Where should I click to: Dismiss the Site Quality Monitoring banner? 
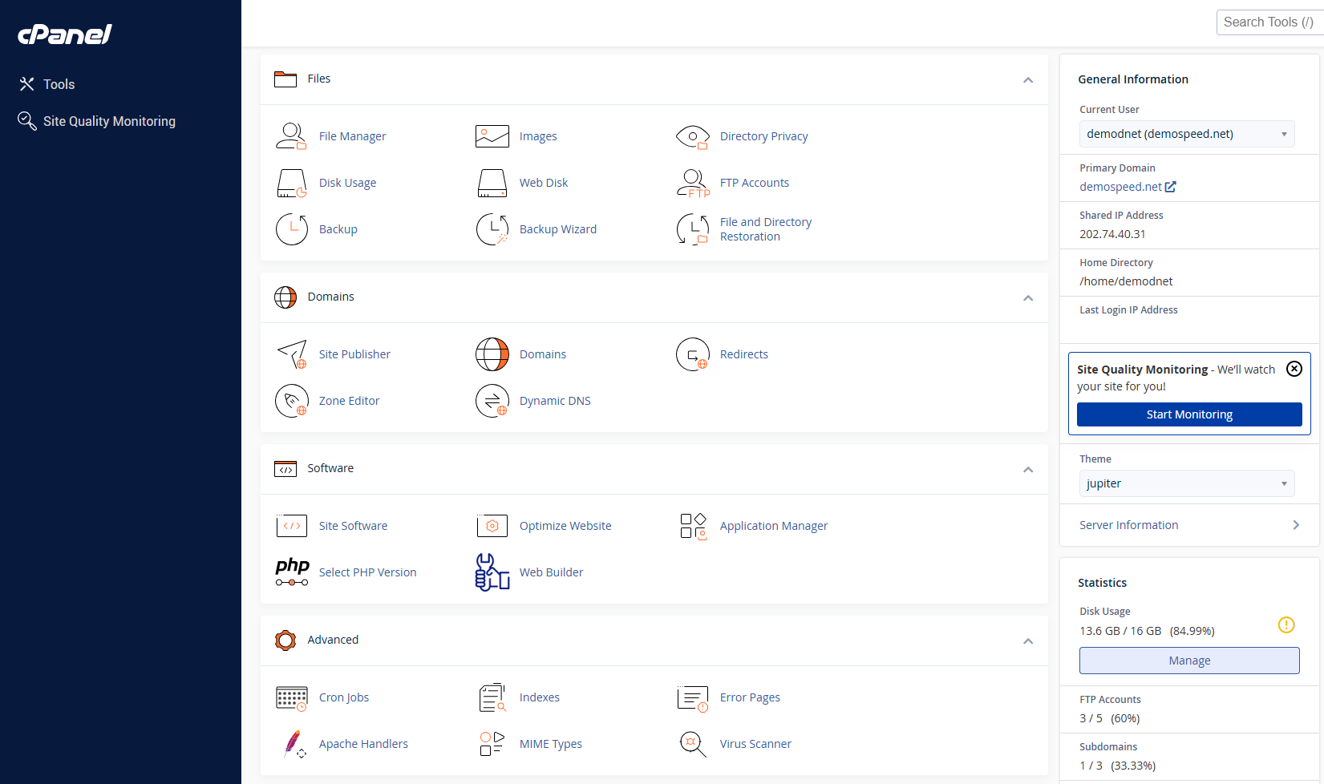[1294, 369]
